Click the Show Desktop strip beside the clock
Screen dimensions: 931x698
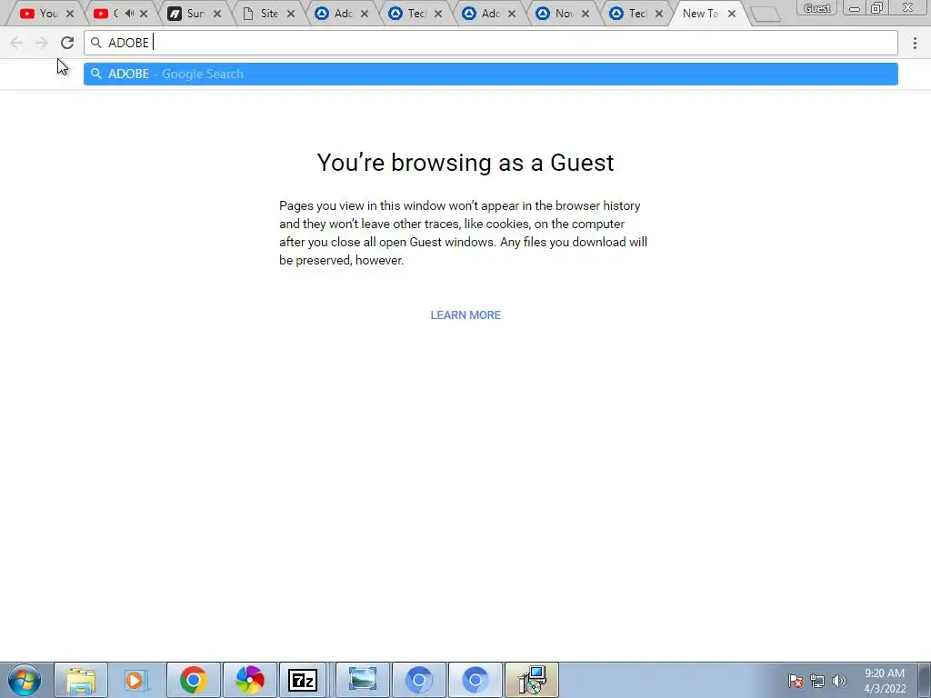[925, 680]
